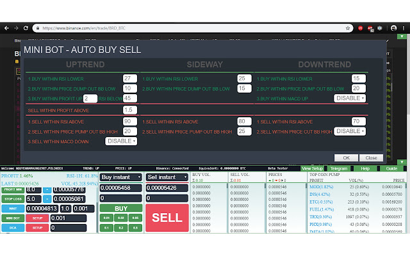
Task: Click the padlock site security icon
Action: pyautogui.click(x=38, y=28)
